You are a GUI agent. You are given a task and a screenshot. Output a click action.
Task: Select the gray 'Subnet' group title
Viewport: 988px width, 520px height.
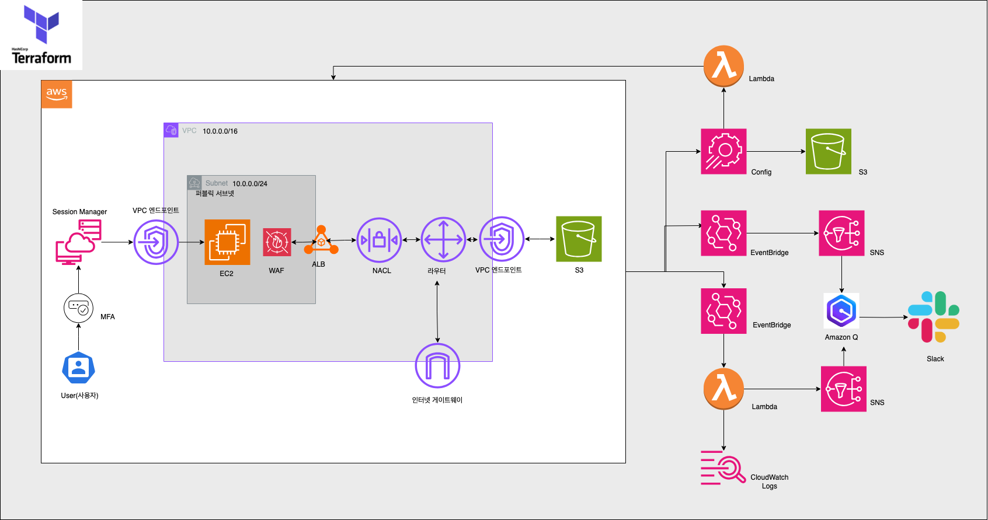(217, 183)
